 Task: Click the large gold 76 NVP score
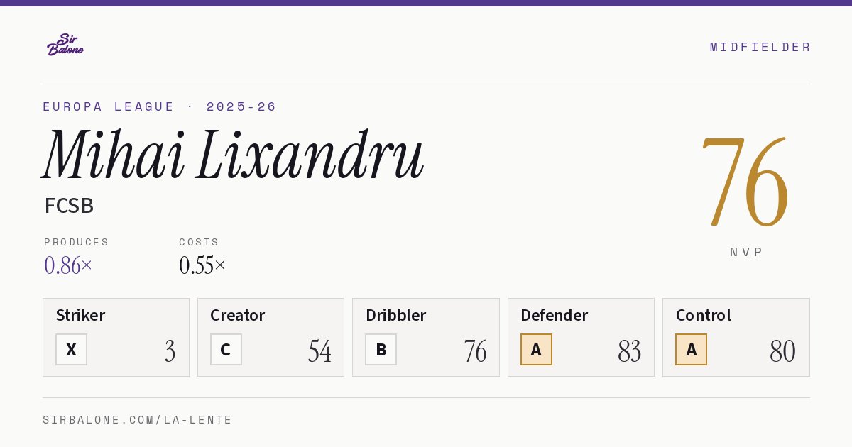pyautogui.click(x=745, y=183)
